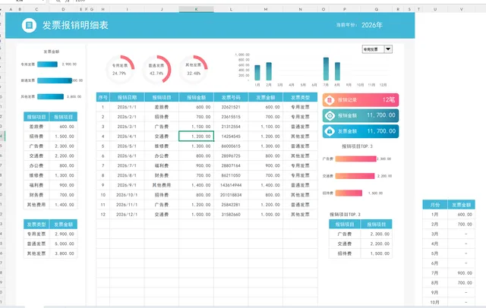This screenshot has width=486, height=308.
Task: Click the 专用发票 combo box field
Action: tap(373, 49)
